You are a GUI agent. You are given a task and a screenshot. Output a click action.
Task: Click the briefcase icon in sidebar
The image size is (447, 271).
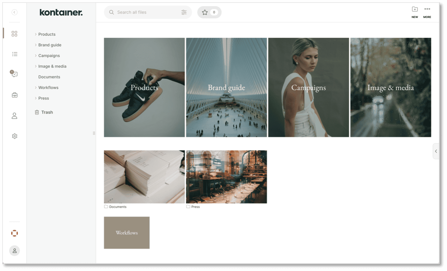coord(14,95)
